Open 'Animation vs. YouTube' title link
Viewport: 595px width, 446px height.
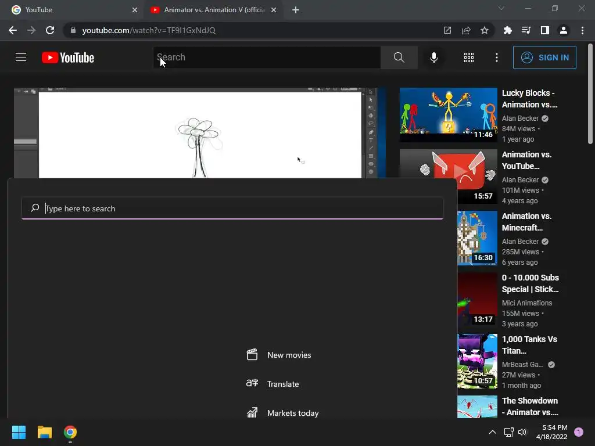(x=526, y=160)
